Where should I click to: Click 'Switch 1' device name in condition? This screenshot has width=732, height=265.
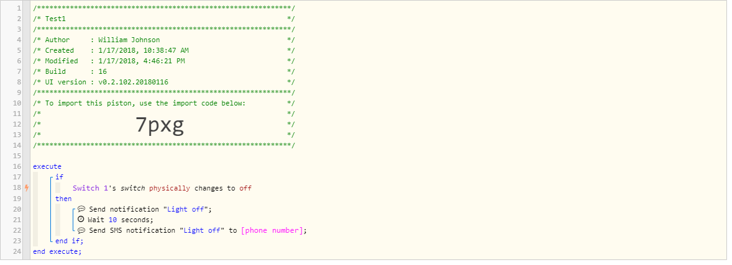91,188
